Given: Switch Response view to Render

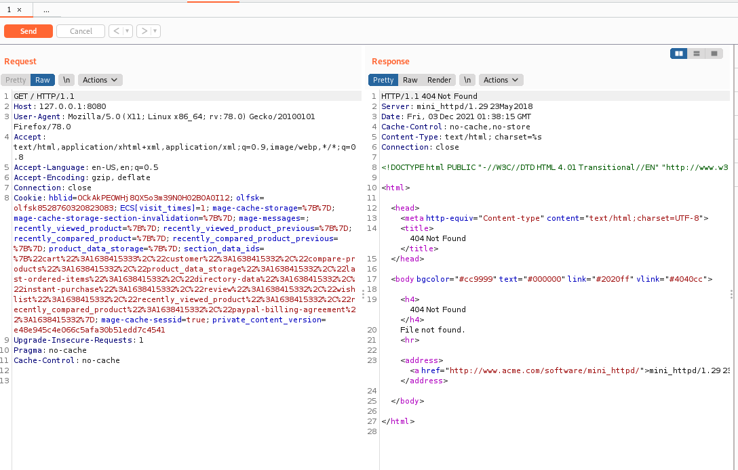Looking at the screenshot, I should coord(439,80).
